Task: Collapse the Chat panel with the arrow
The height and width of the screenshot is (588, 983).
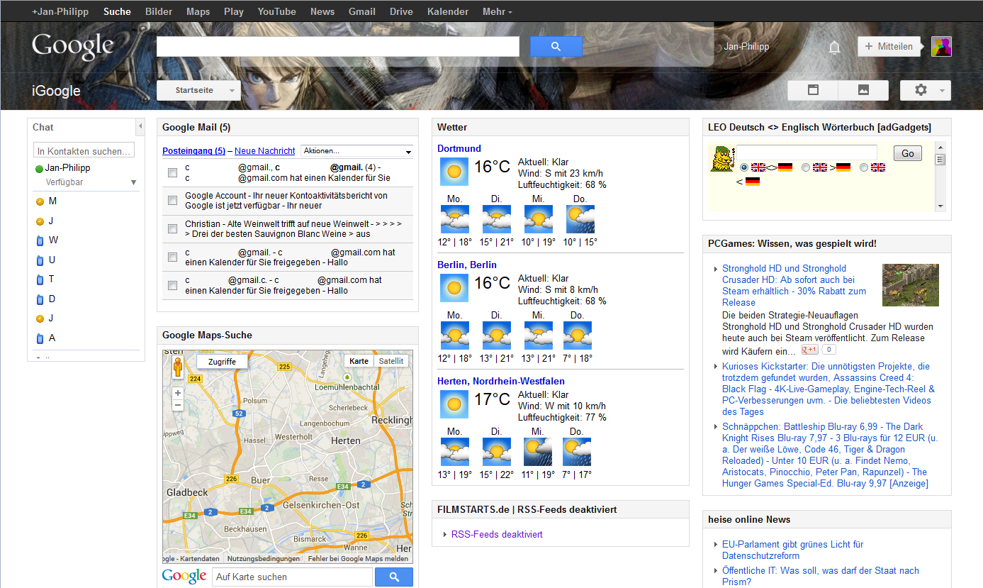Action: [x=140, y=126]
